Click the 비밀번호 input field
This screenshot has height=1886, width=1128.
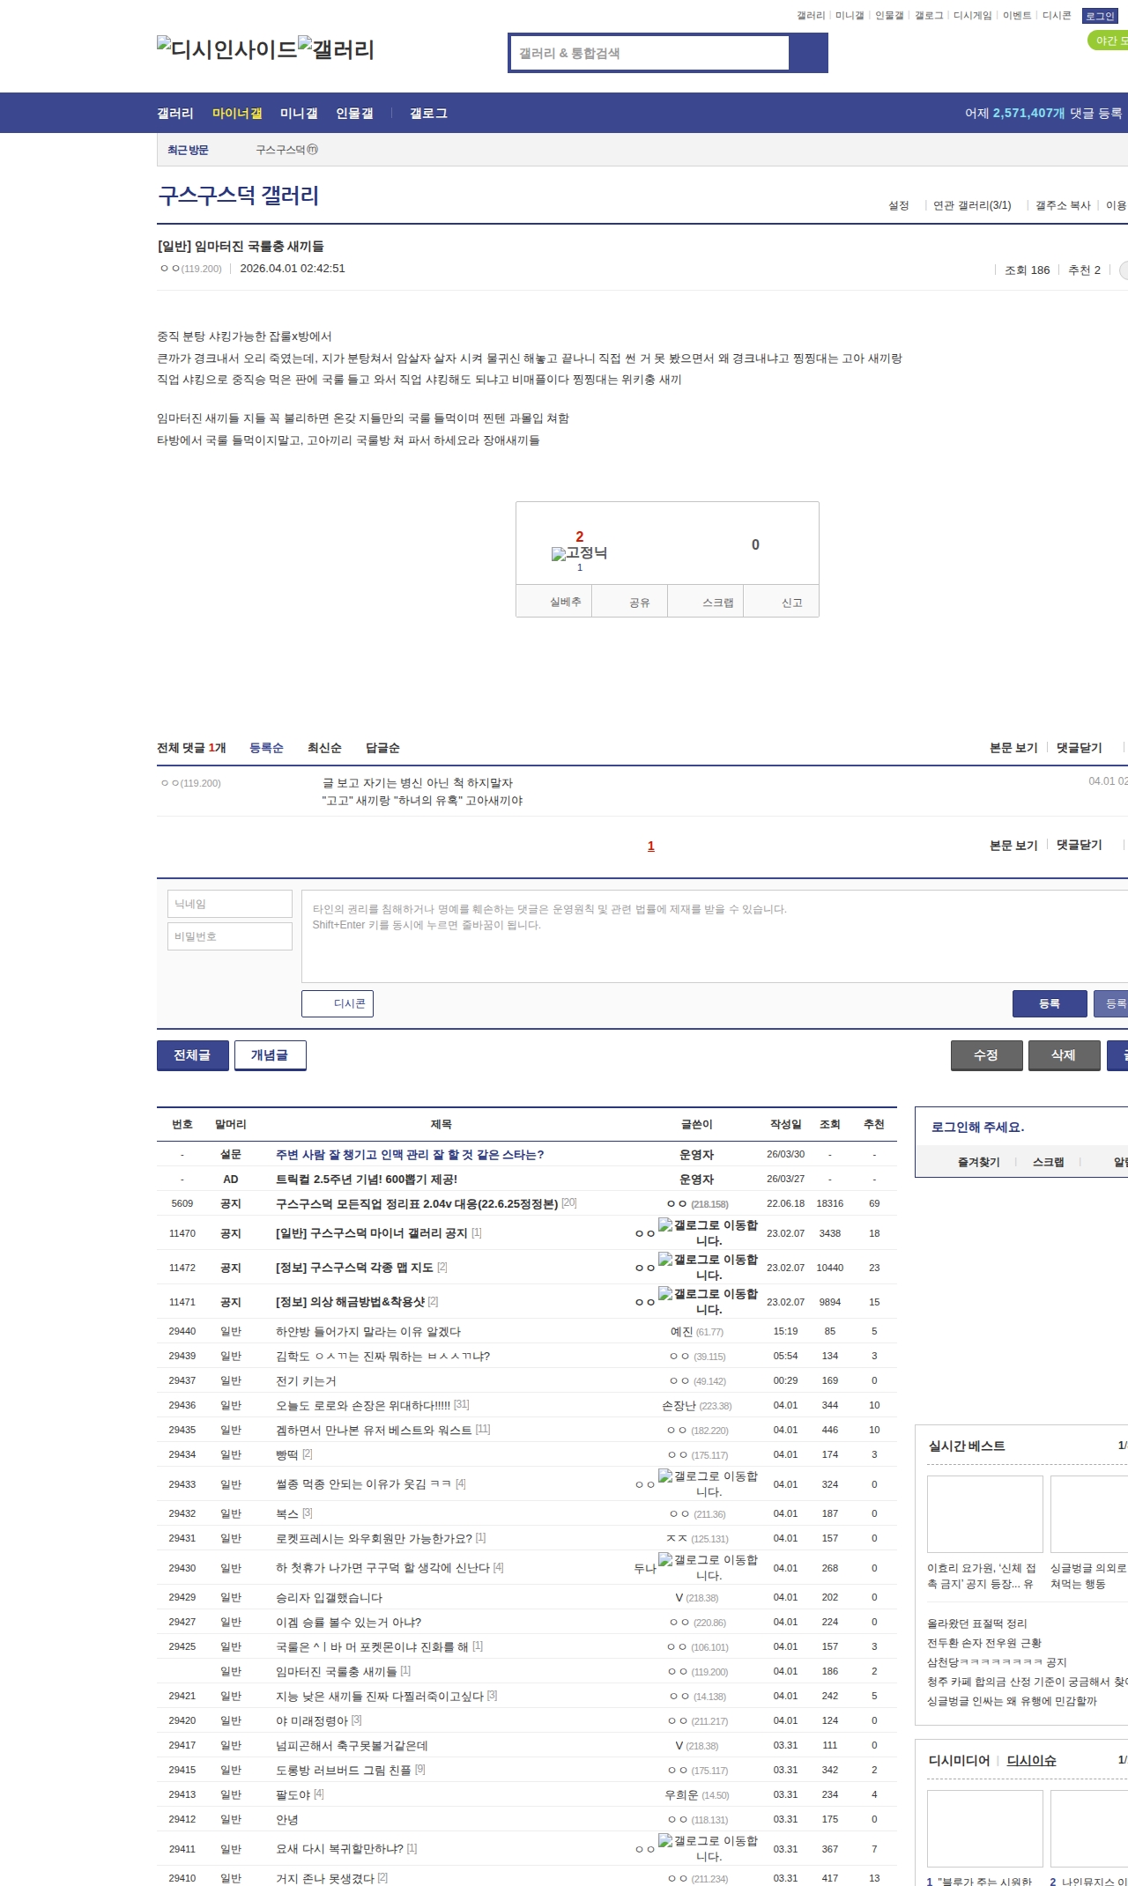click(230, 936)
